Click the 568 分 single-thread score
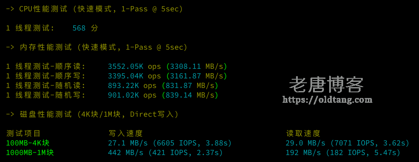The width and height of the screenshot is (419, 162). pos(85,28)
